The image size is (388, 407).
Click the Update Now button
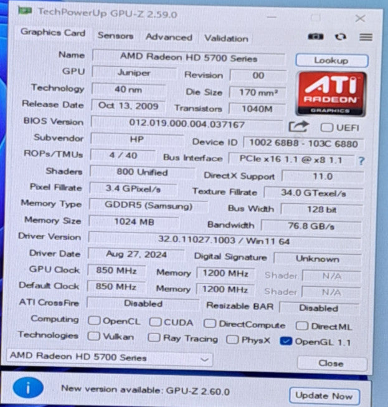[x=324, y=396]
